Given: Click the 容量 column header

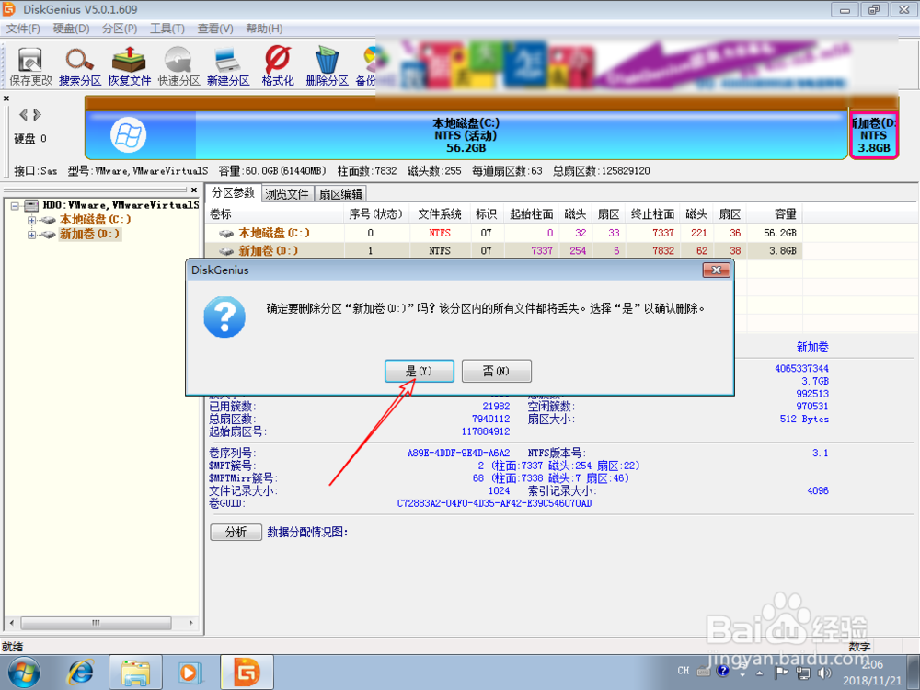Looking at the screenshot, I should click(x=774, y=214).
